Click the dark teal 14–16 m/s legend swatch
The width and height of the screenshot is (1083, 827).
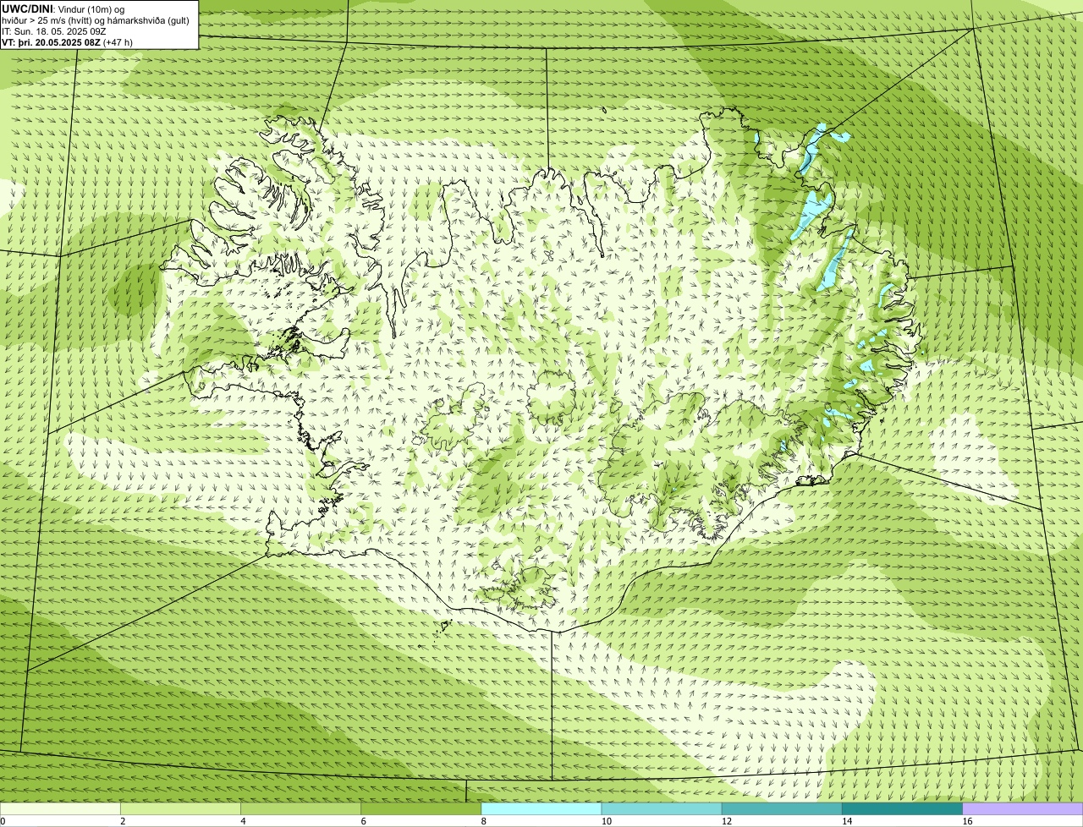(x=903, y=809)
